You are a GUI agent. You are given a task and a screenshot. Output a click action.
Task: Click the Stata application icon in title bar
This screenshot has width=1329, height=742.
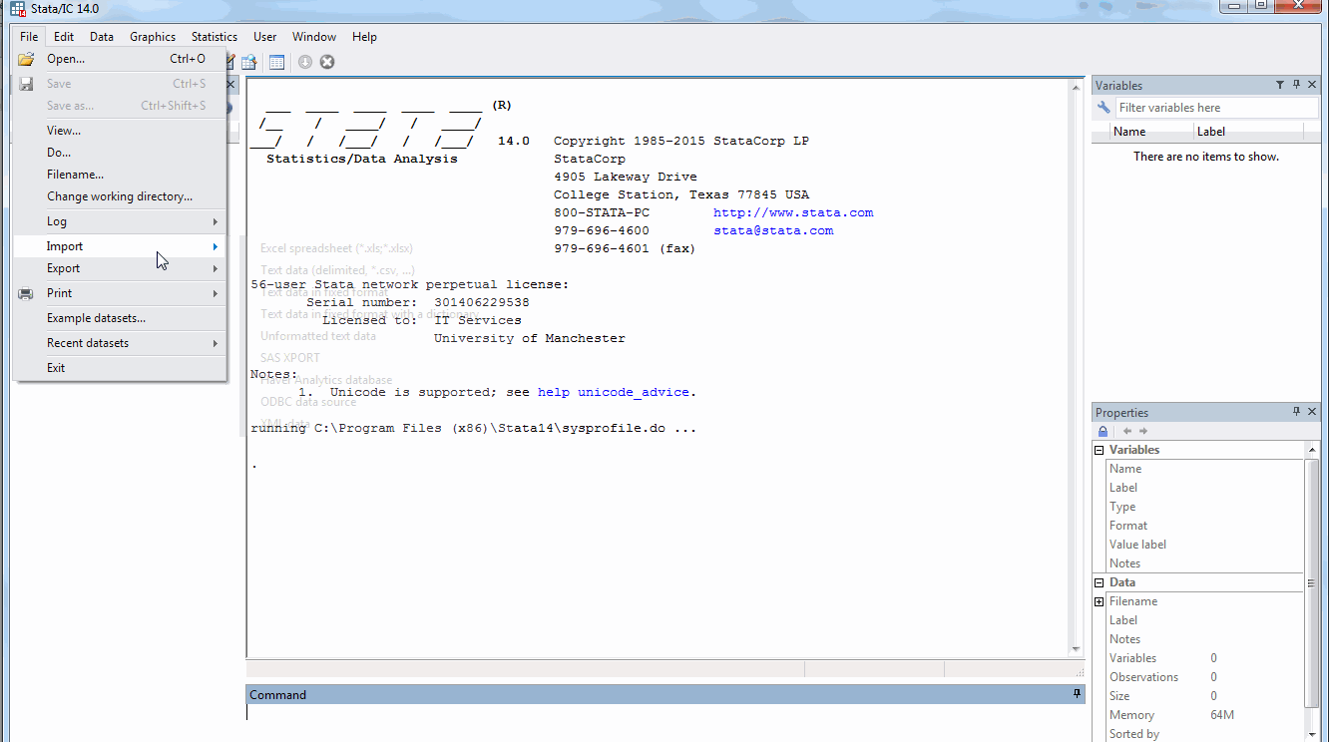coord(18,9)
